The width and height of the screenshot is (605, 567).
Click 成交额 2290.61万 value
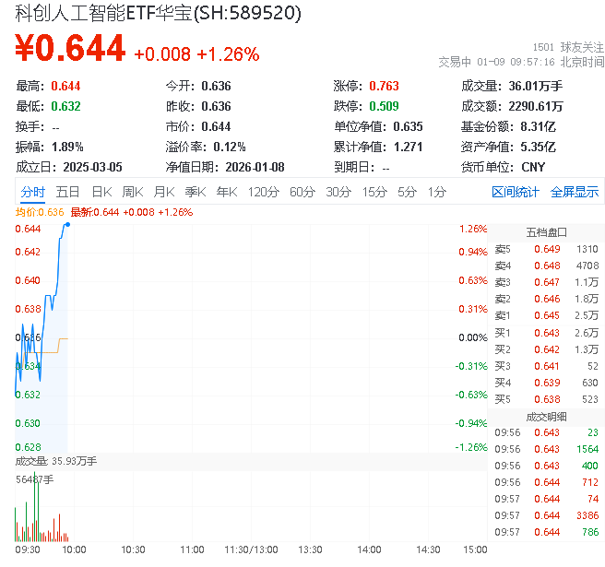point(536,106)
